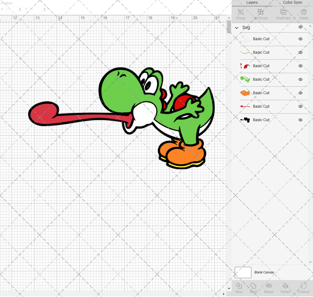The width and height of the screenshot is (313, 297).
Task: Select the red tongue layer thumbnail
Action: [245, 106]
